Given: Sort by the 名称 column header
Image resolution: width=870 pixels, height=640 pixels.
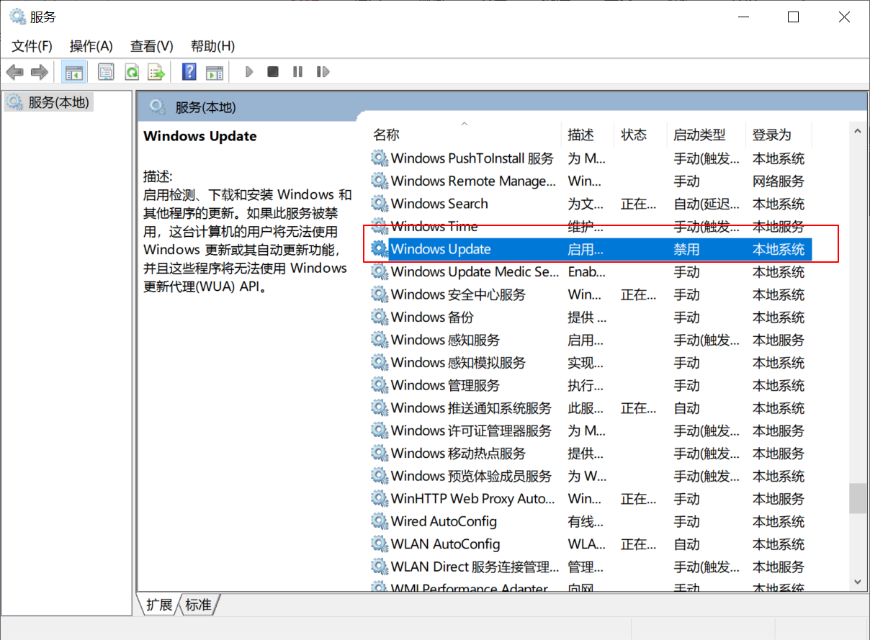Looking at the screenshot, I should pyautogui.click(x=465, y=135).
